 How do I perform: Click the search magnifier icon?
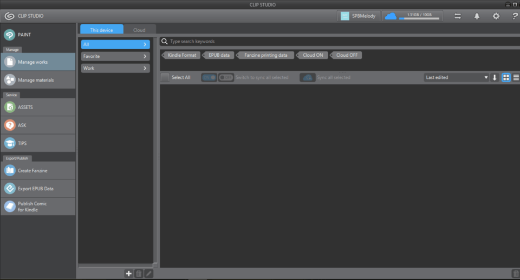[x=165, y=42]
